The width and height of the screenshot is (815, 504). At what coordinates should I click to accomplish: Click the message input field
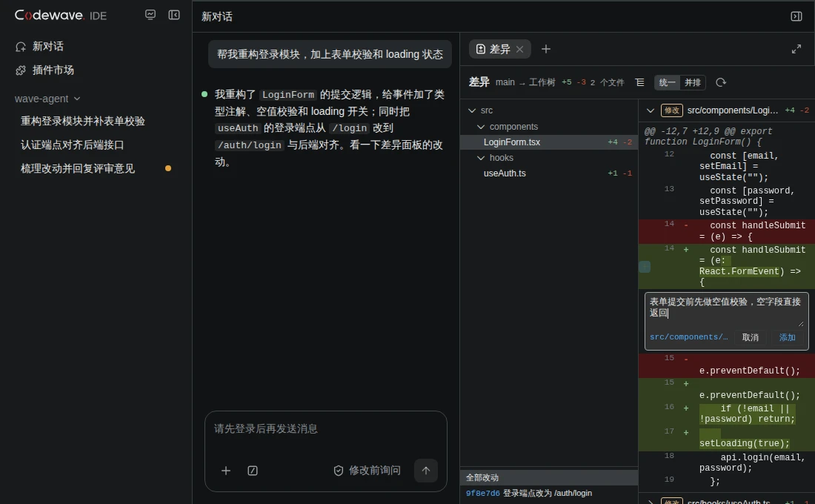pyautogui.click(x=326, y=429)
